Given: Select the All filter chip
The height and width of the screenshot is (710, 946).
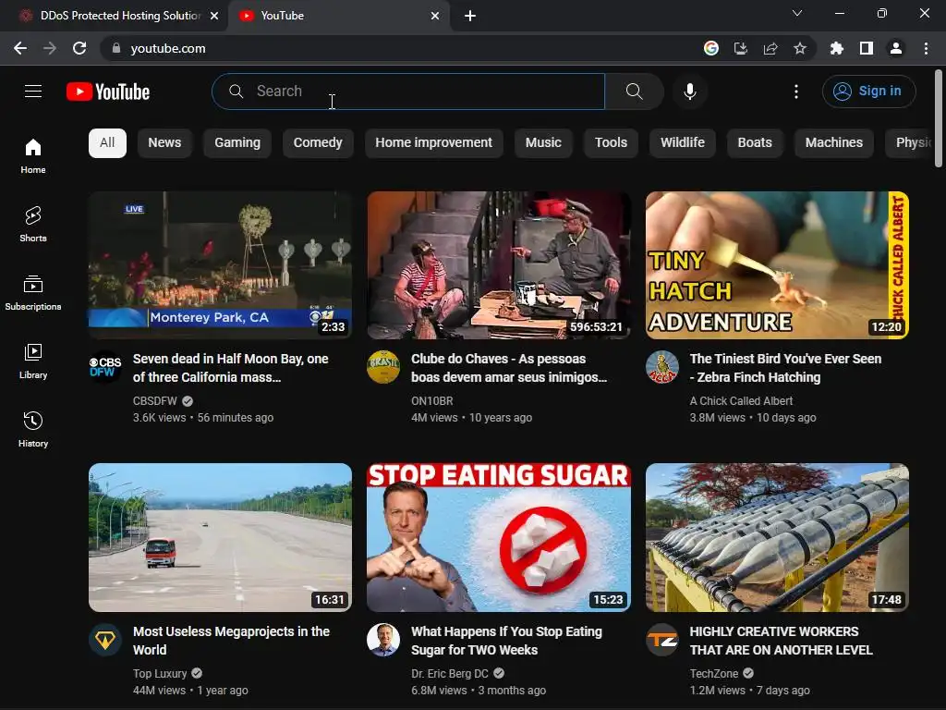Looking at the screenshot, I should (x=107, y=143).
